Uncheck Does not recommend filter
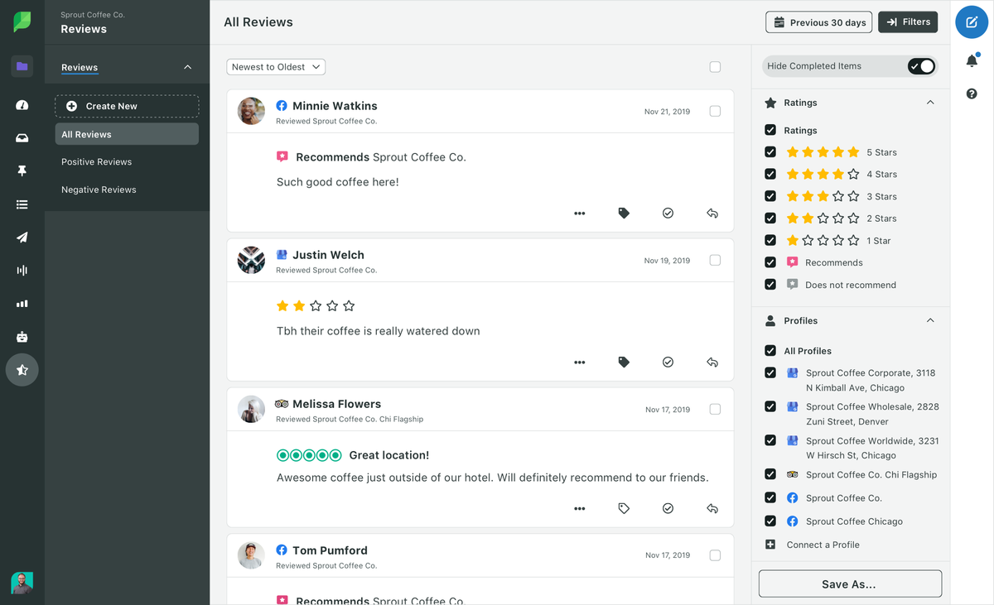Screen dimensions: 994x605 tap(770, 285)
